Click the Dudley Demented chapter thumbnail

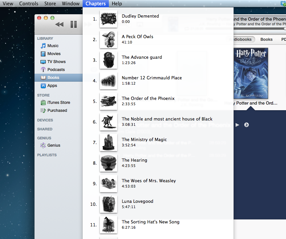[x=108, y=19]
